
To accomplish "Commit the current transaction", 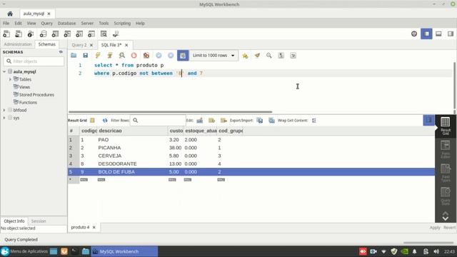I will [159, 56].
